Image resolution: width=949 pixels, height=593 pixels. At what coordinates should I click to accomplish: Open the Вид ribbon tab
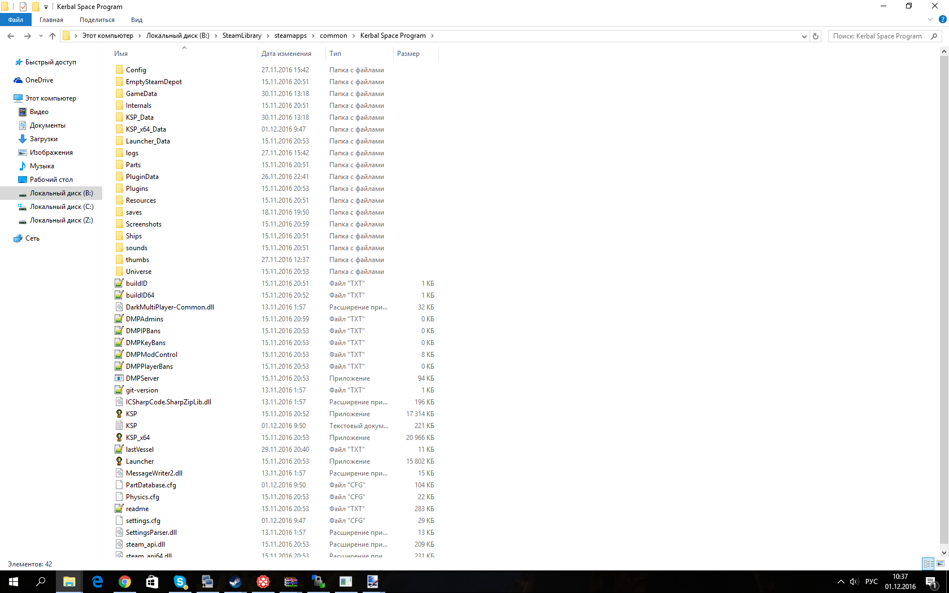(137, 20)
